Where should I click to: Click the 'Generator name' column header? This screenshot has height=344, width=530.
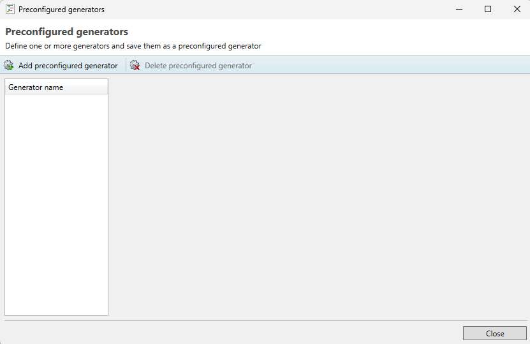tap(36, 87)
